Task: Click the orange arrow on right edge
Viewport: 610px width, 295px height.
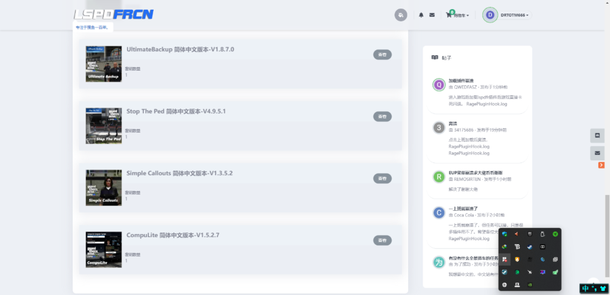Action: point(601,165)
